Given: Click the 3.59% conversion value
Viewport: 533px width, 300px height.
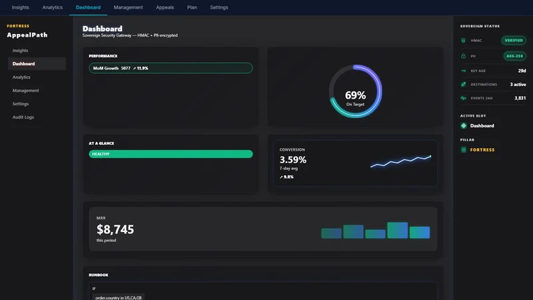Looking at the screenshot, I should (x=293, y=159).
